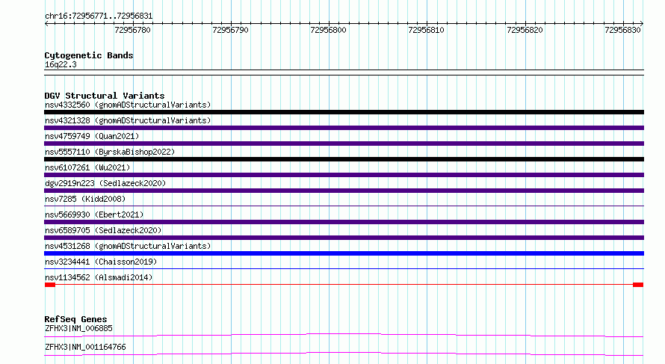
Task: Click the magenta line under ZFHX3|NM_006885
Action: click(344, 335)
